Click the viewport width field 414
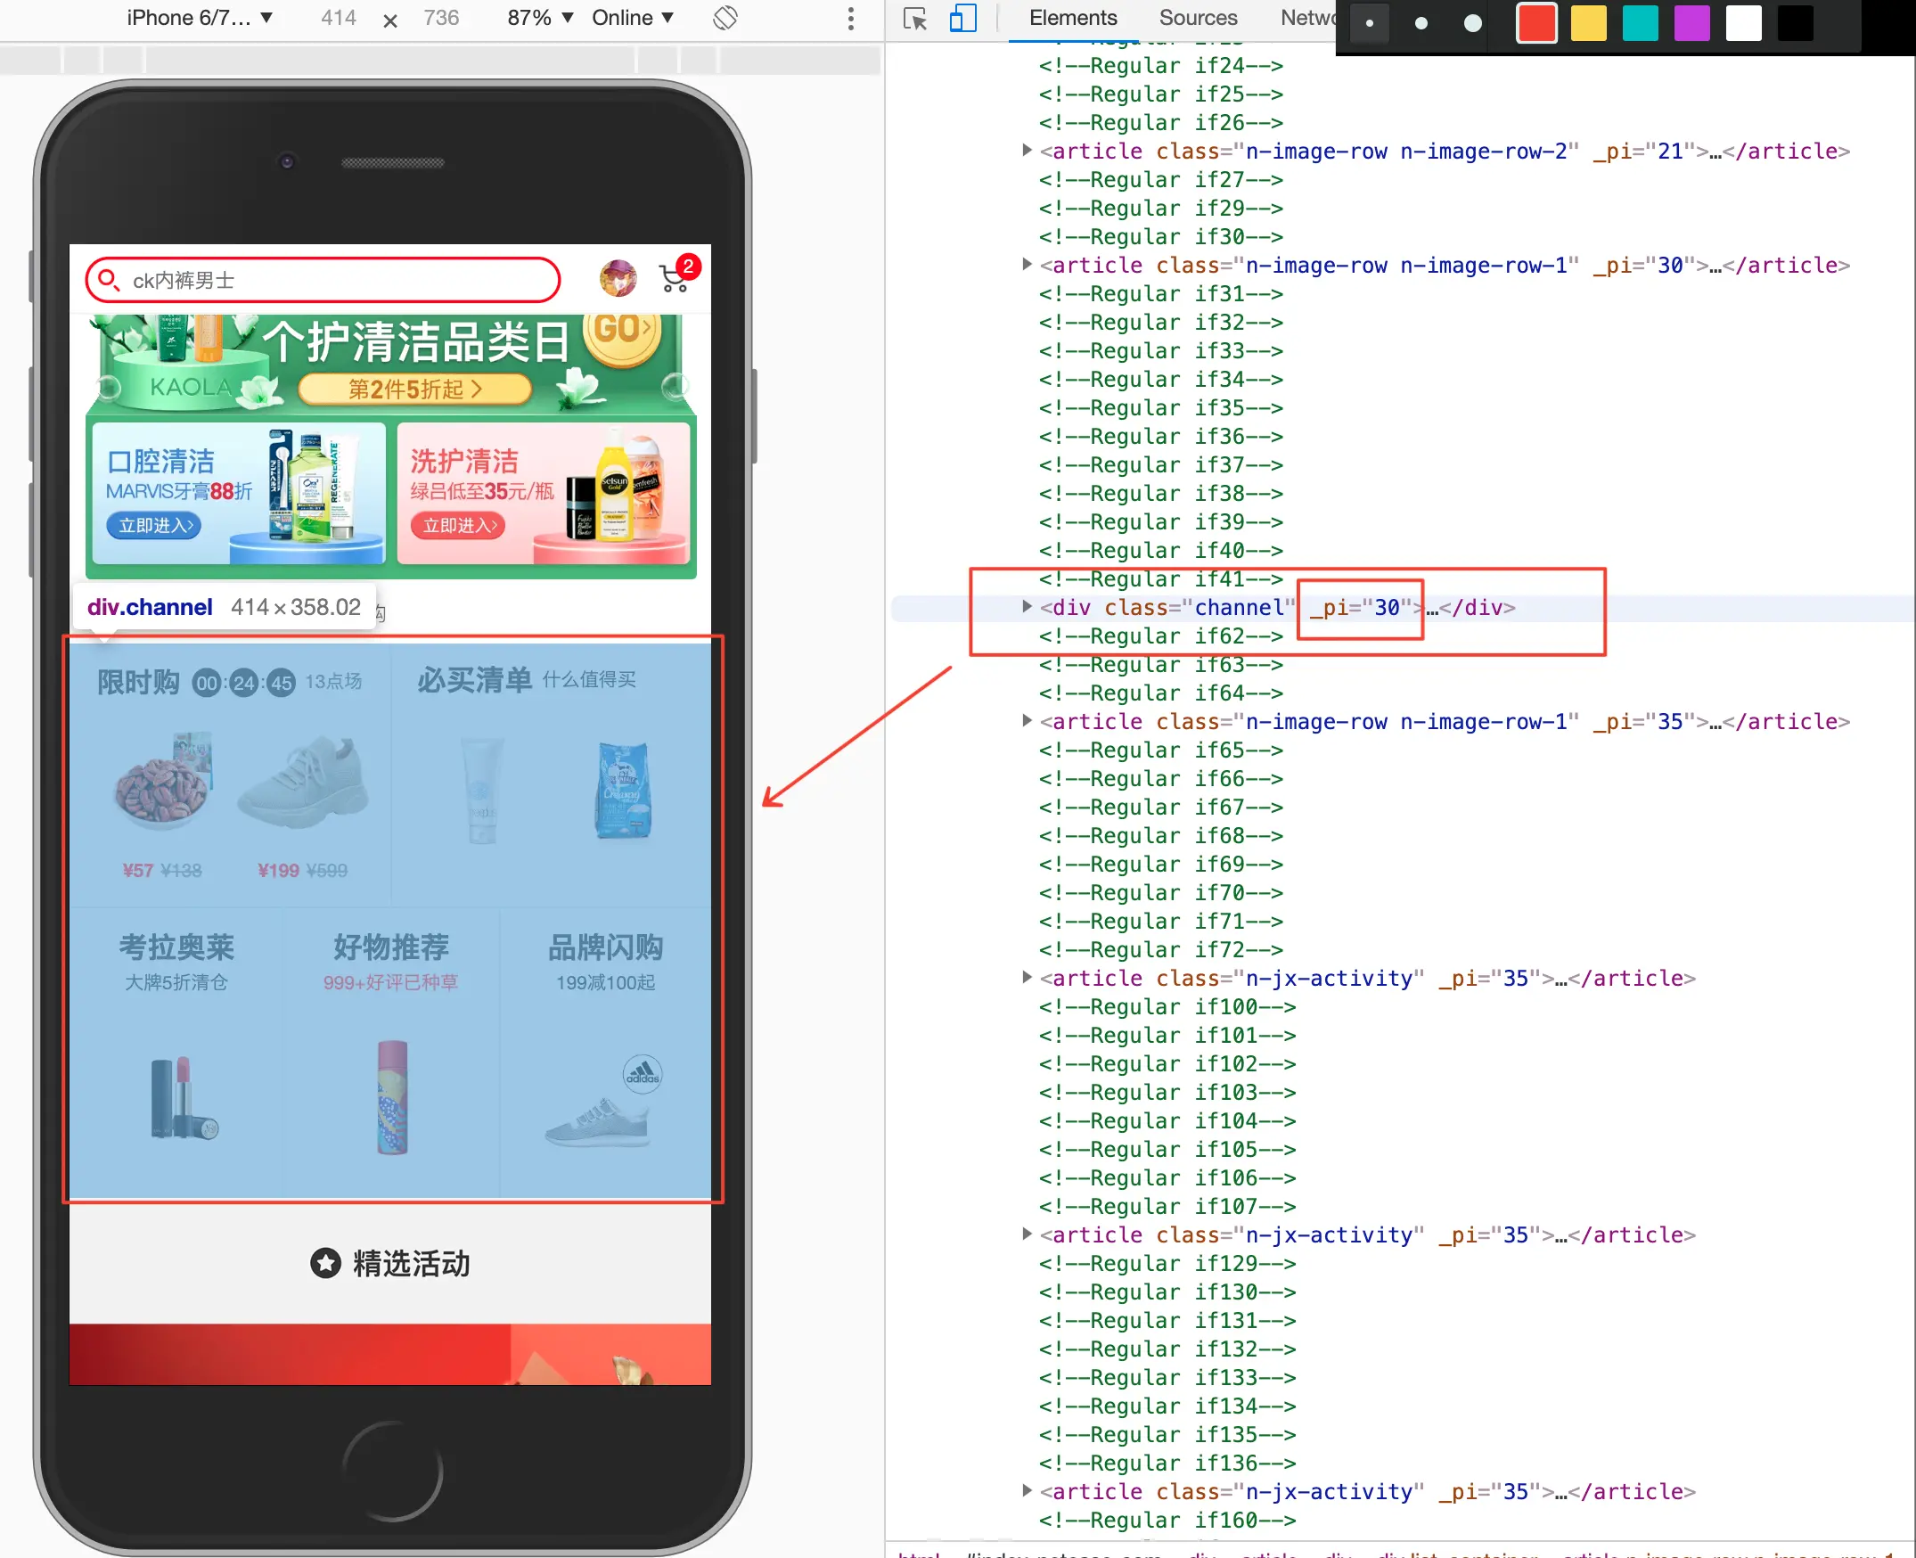 339,18
